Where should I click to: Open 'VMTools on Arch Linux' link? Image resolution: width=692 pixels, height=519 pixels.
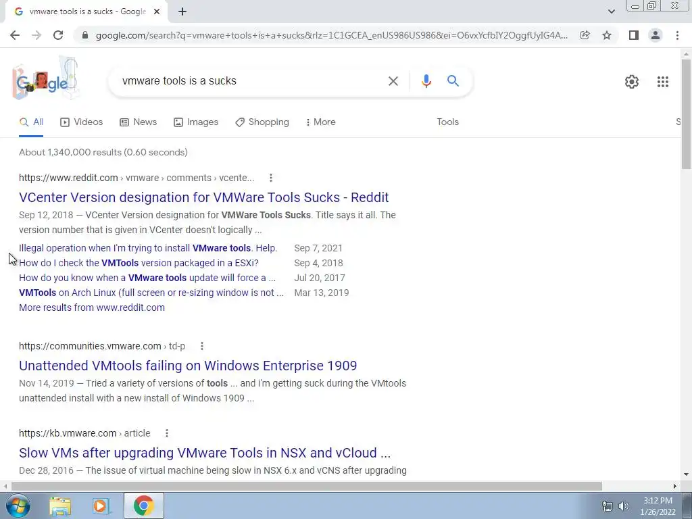tap(151, 293)
